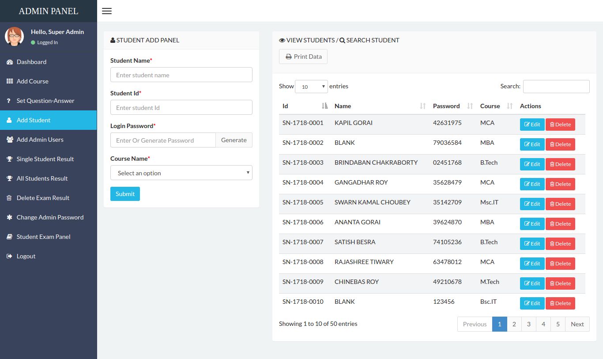Image resolution: width=603 pixels, height=359 pixels.
Task: Generate a random login password
Action: [234, 140]
